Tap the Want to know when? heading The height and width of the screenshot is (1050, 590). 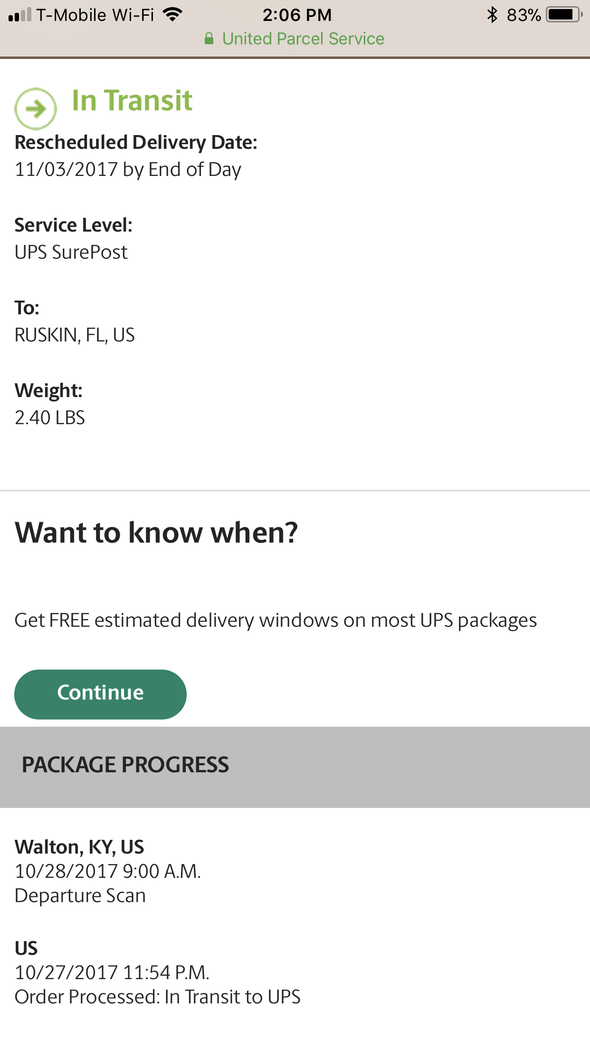156,532
